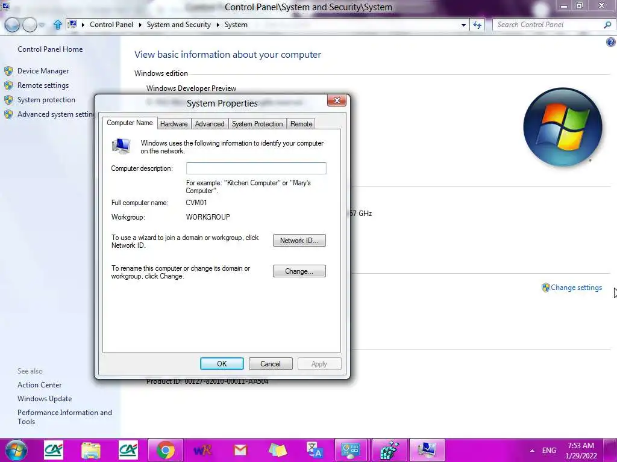Click the Search Control Panel field
The image size is (617, 462).
pyautogui.click(x=549, y=25)
